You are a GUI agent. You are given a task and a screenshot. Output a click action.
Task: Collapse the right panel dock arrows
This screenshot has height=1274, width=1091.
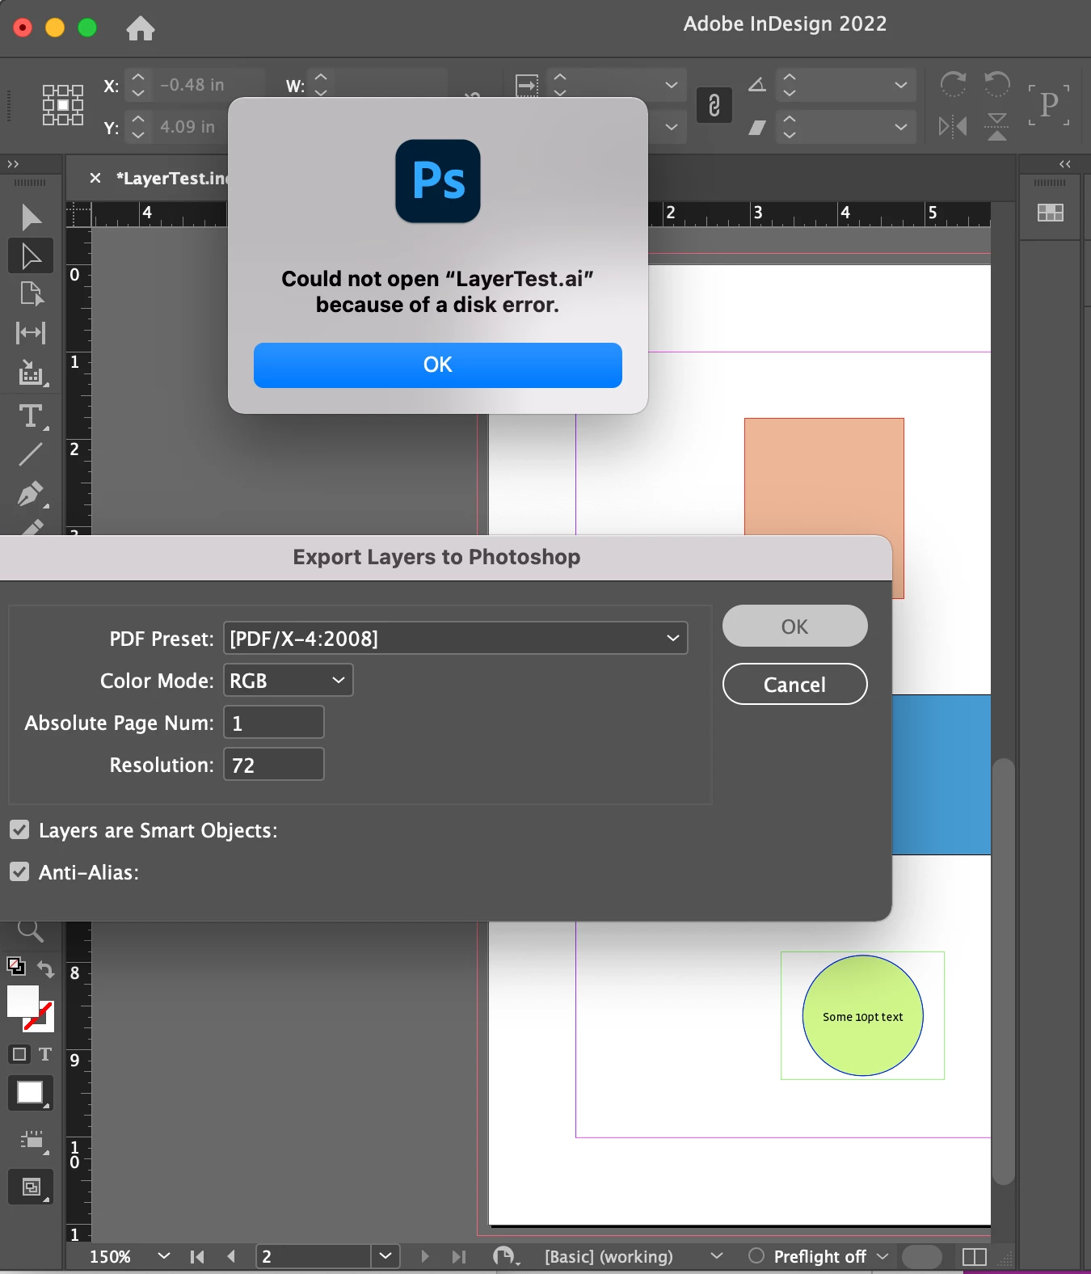[x=1065, y=164]
